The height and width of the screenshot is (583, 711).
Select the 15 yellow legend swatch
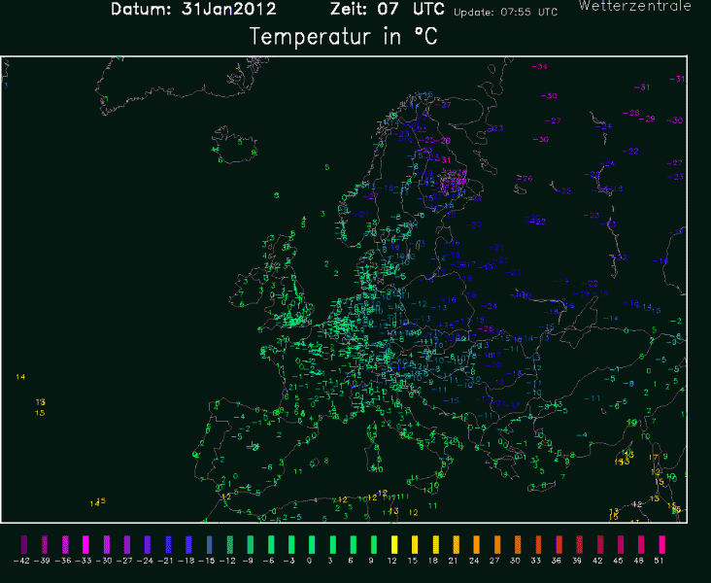pyautogui.click(x=415, y=543)
